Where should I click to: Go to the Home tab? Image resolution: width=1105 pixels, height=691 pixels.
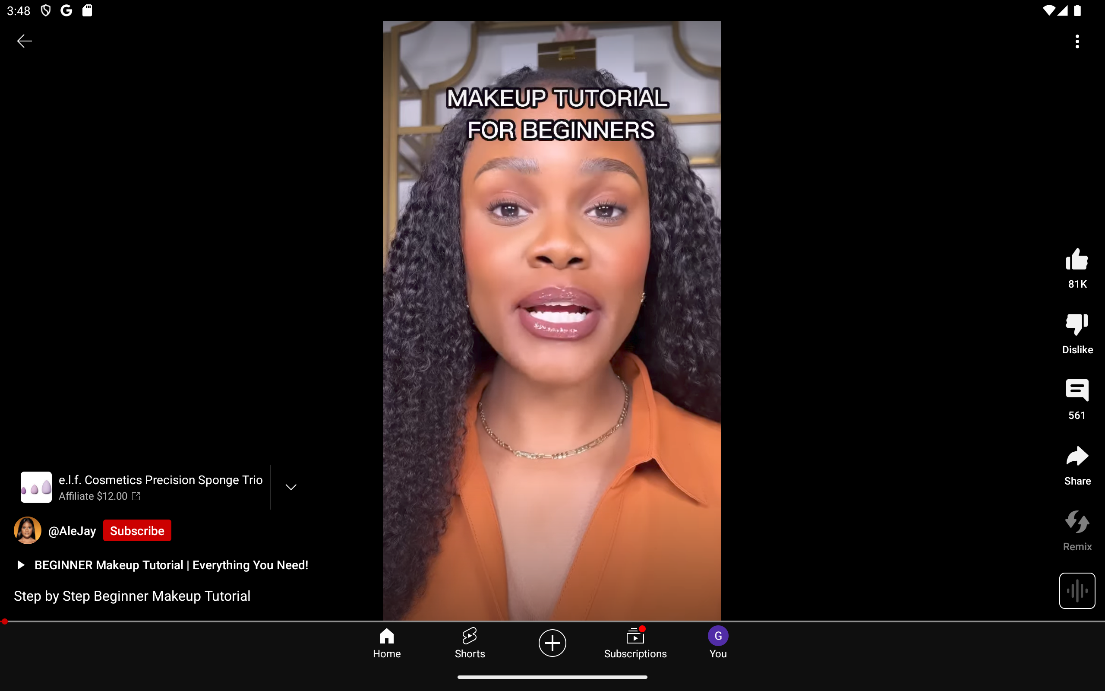(x=386, y=643)
